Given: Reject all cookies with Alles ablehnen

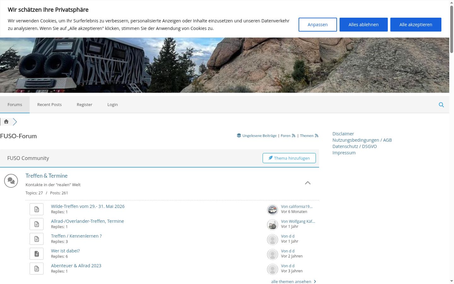Looking at the screenshot, I should click(x=364, y=25).
